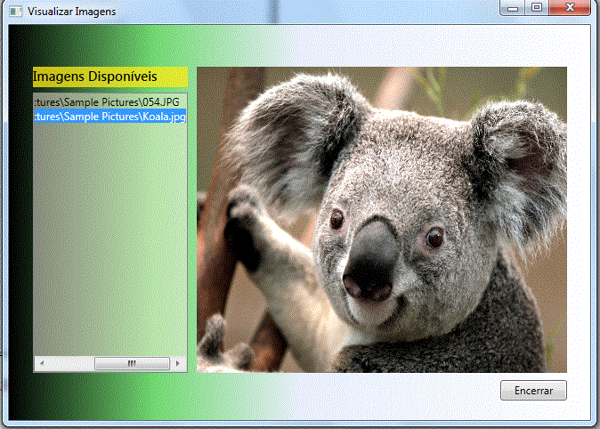600x429 pixels.
Task: Select the Koala.jpg list entry
Action: (x=109, y=117)
